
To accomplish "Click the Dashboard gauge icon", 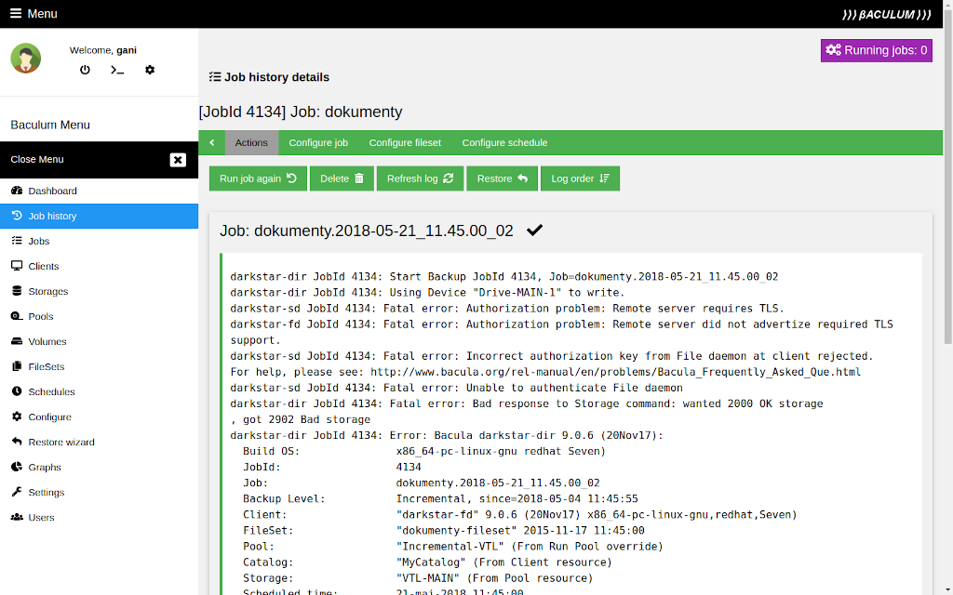I will 17,191.
